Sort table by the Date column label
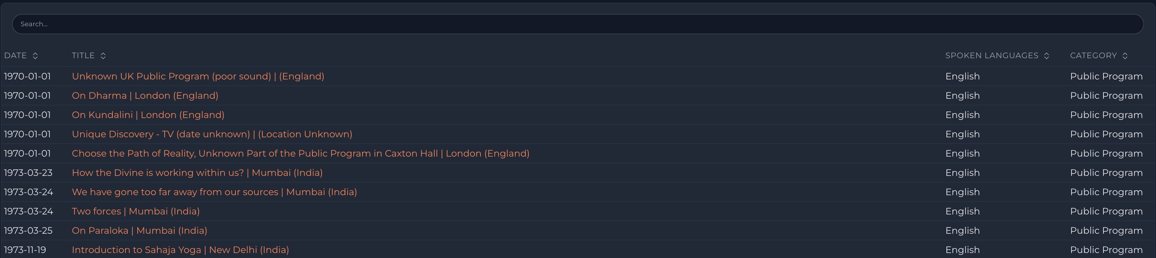 pos(16,56)
